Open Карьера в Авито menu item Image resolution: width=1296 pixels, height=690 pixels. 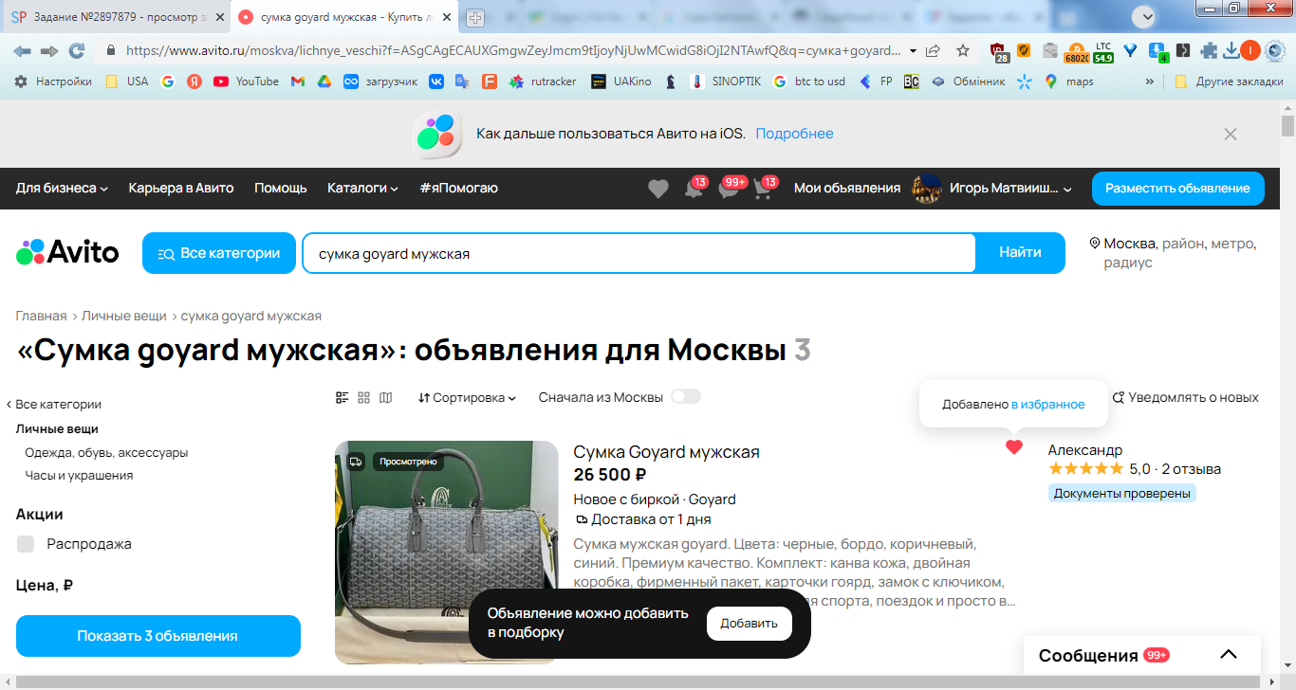(x=181, y=189)
